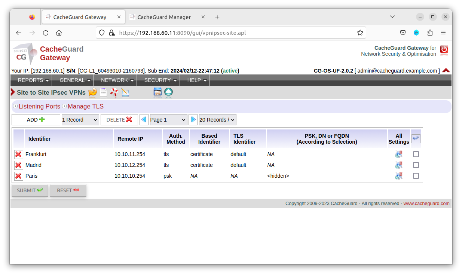Click the 'psk' auth method cell

[168, 176]
